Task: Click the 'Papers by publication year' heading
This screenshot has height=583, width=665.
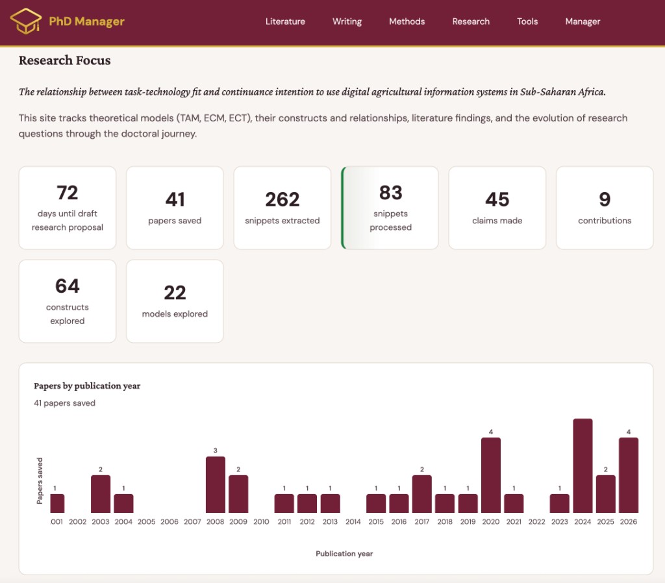Action: [x=87, y=386]
